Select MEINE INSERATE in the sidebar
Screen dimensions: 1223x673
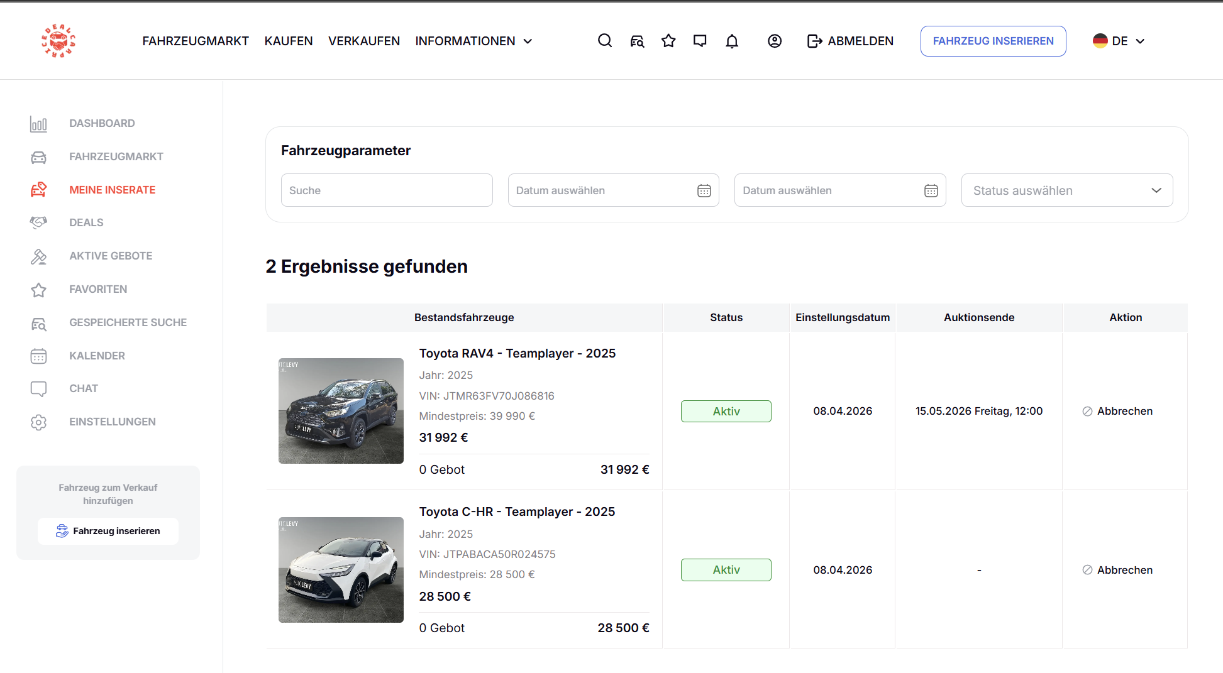click(113, 190)
